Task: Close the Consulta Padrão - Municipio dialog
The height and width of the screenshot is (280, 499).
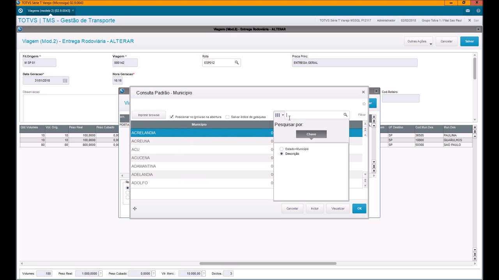Action: pos(363,92)
